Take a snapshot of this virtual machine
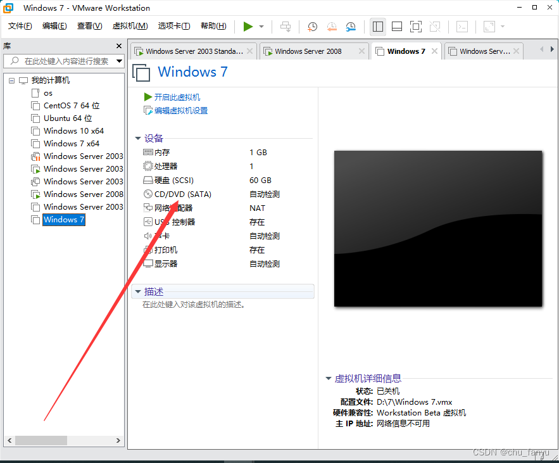 313,27
